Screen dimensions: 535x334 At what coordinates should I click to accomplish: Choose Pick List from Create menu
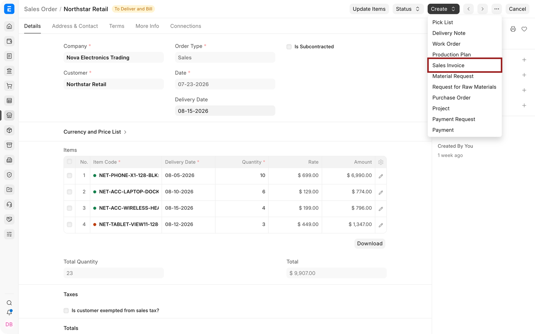point(465,22)
